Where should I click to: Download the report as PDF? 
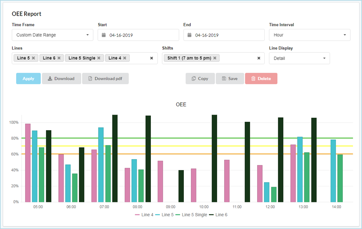pos(105,79)
